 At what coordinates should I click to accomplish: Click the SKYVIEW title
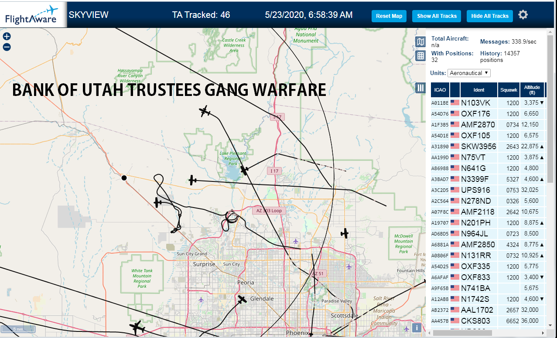[x=89, y=15]
